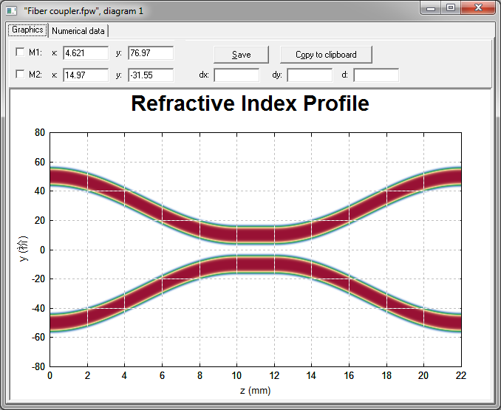This screenshot has width=501, height=410.
Task: Click the window icon in title bar
Action: coord(11,11)
